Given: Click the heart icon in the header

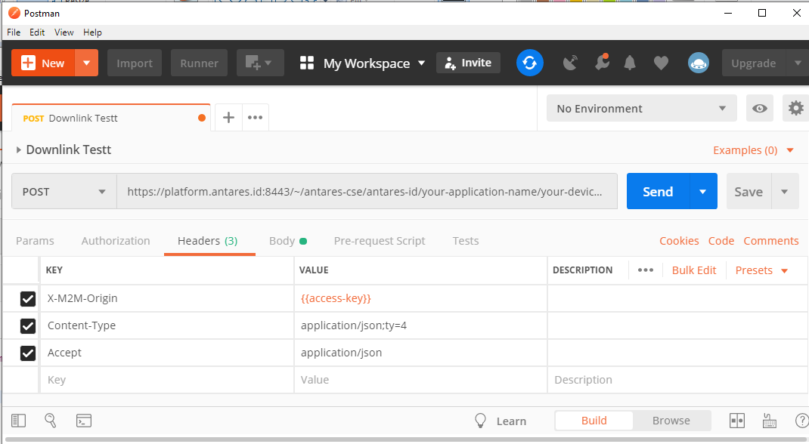Looking at the screenshot, I should pos(661,63).
